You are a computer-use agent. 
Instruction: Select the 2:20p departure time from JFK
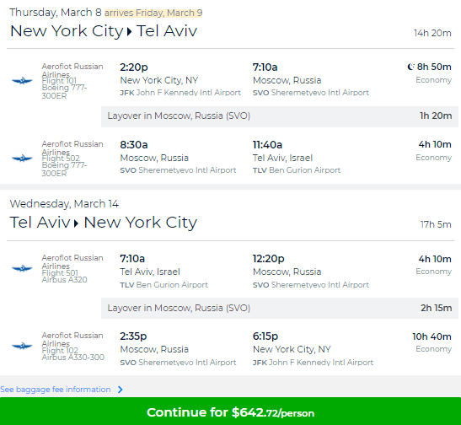point(134,67)
